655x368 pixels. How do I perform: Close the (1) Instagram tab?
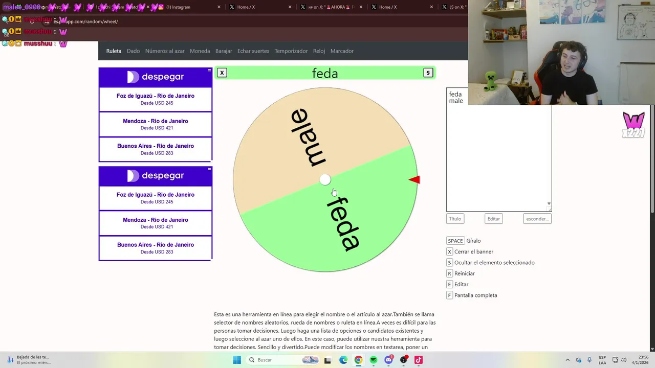coord(219,7)
